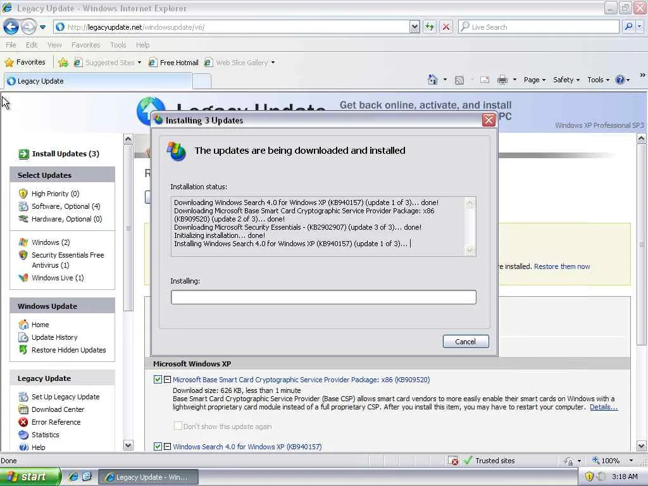Screen dimensions: 648x486
Task: Click the Back navigation arrow
Action: [x=11, y=27]
